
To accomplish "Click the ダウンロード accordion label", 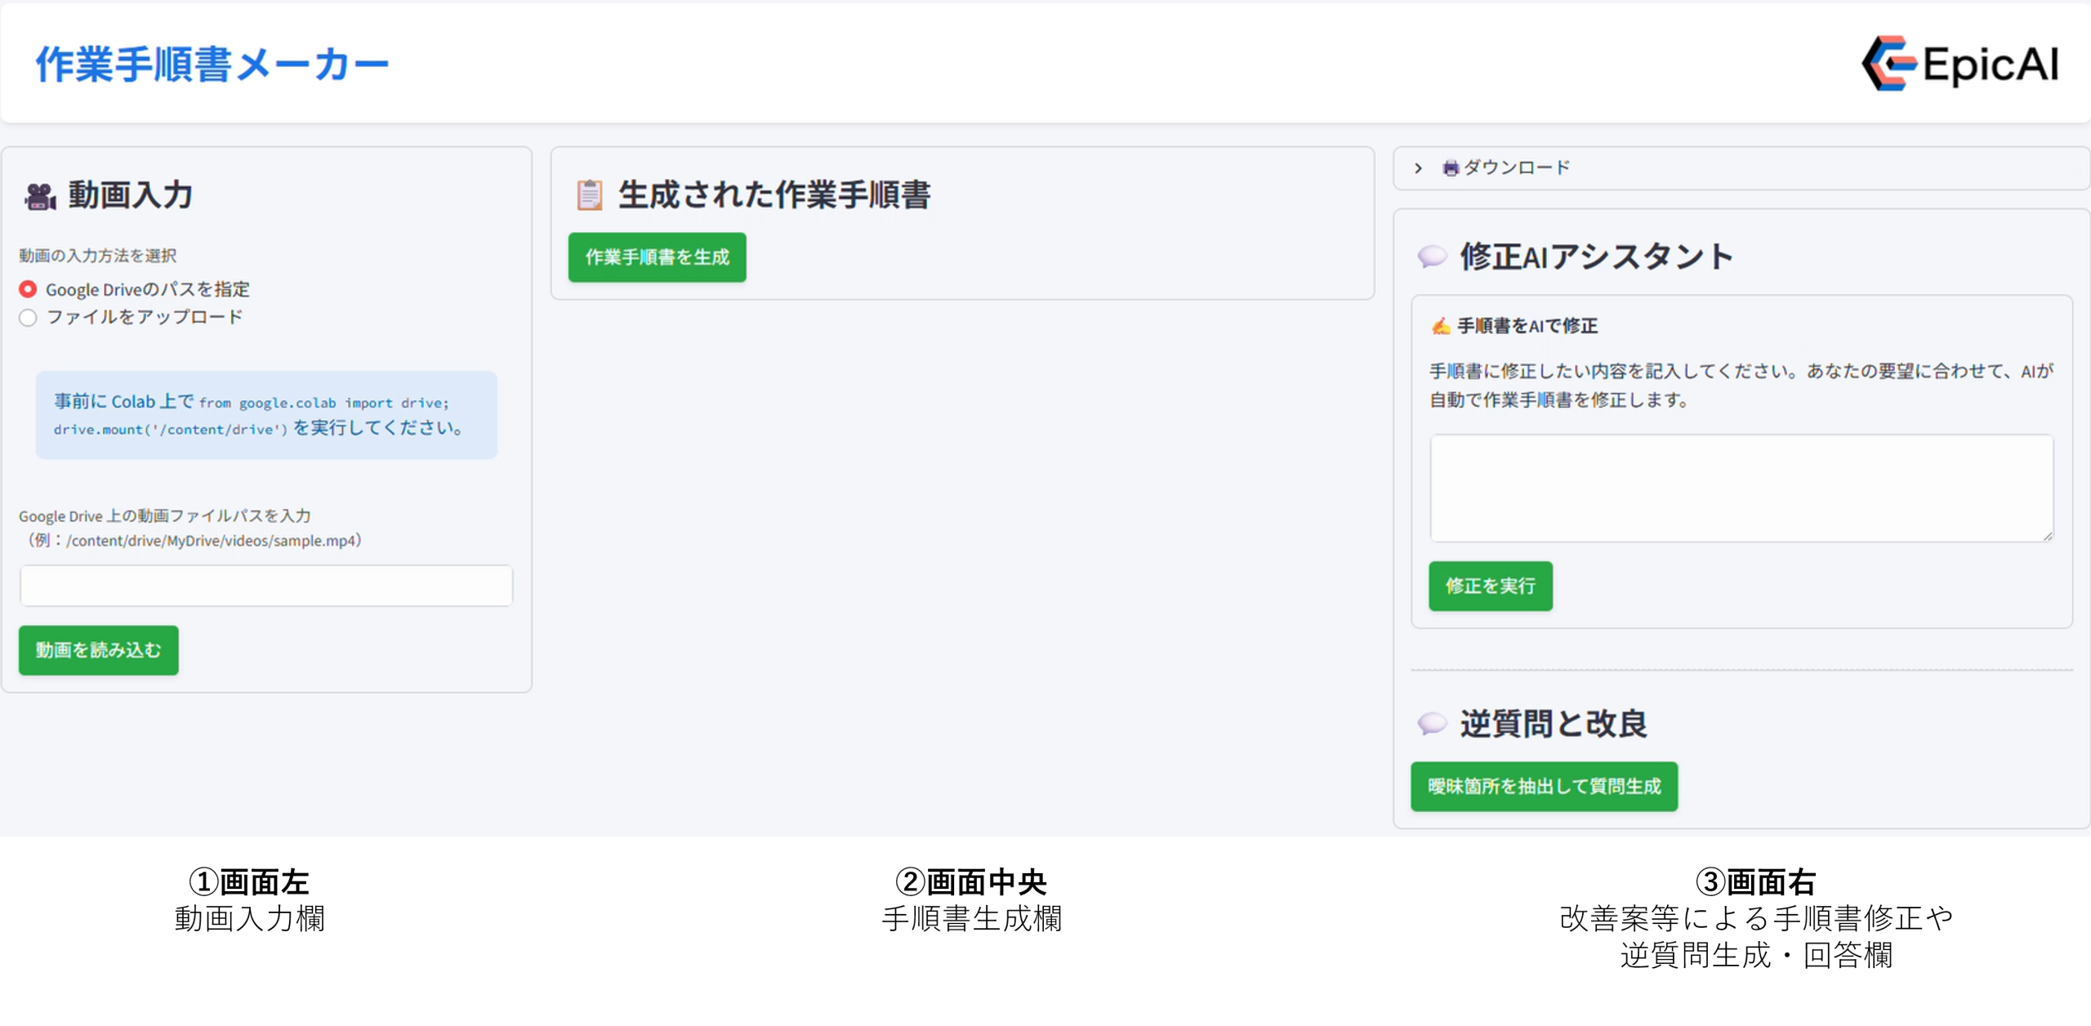I will coord(1517,168).
